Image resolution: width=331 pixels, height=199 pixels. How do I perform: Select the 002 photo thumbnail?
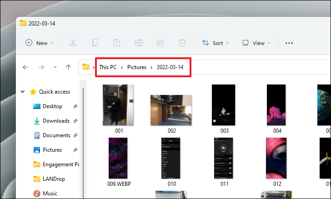click(x=171, y=110)
